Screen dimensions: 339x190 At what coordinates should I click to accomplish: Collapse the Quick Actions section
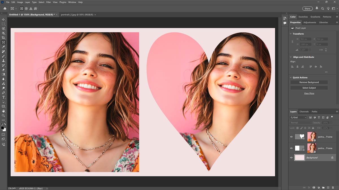291,77
